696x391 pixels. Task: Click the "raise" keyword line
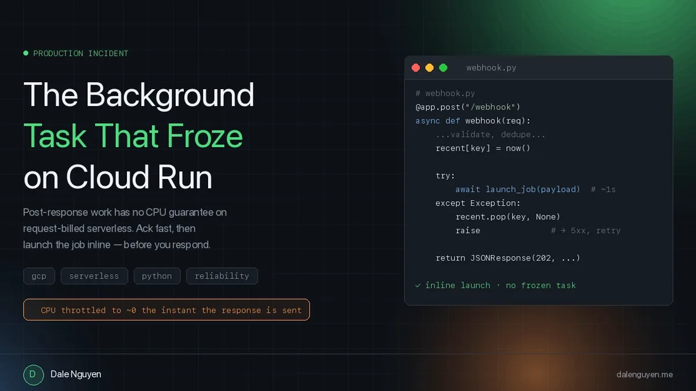tap(468, 231)
